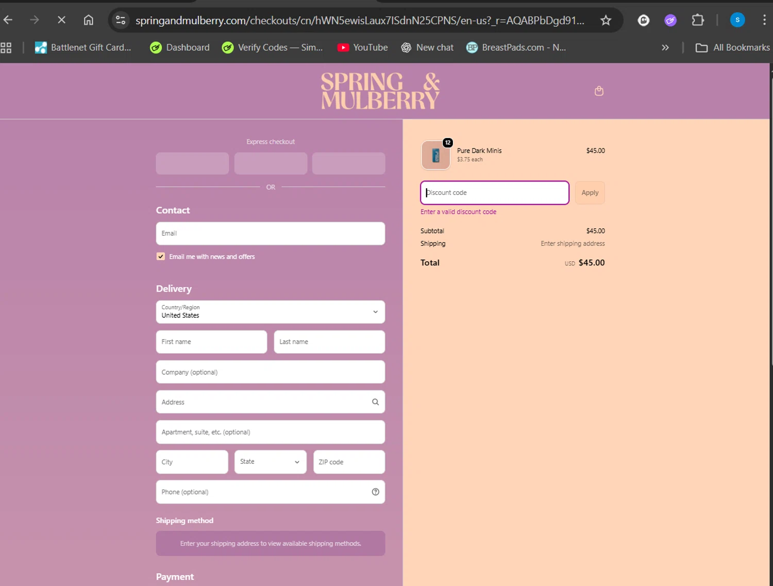
Task: Open the Chrome profile avatar 'S'
Action: coord(737,20)
